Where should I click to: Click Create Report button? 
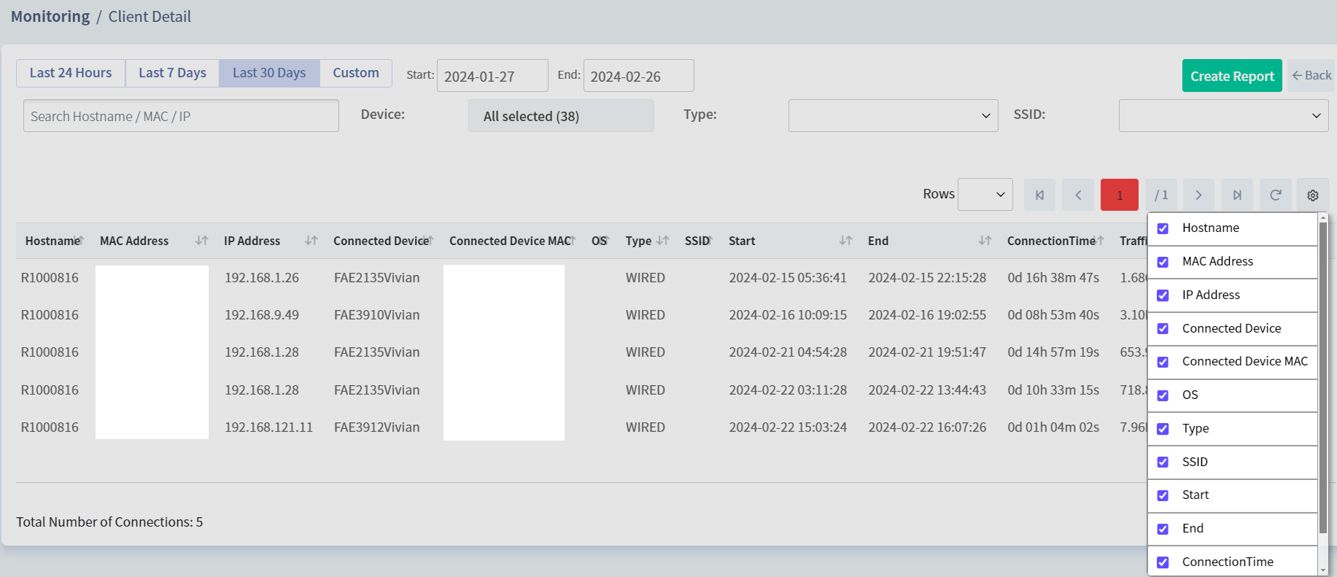(x=1232, y=76)
